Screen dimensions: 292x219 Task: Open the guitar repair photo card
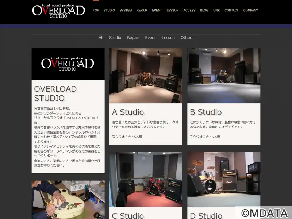click(x=68, y=200)
